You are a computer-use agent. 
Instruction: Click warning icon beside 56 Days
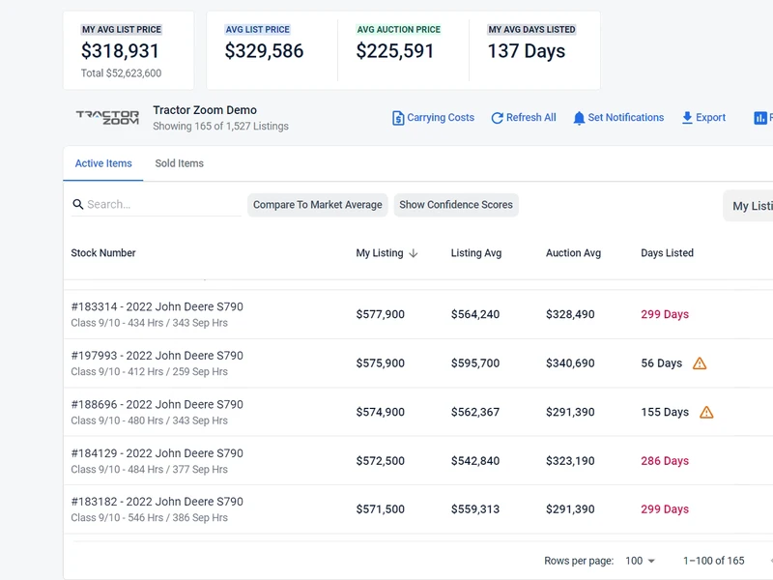700,363
